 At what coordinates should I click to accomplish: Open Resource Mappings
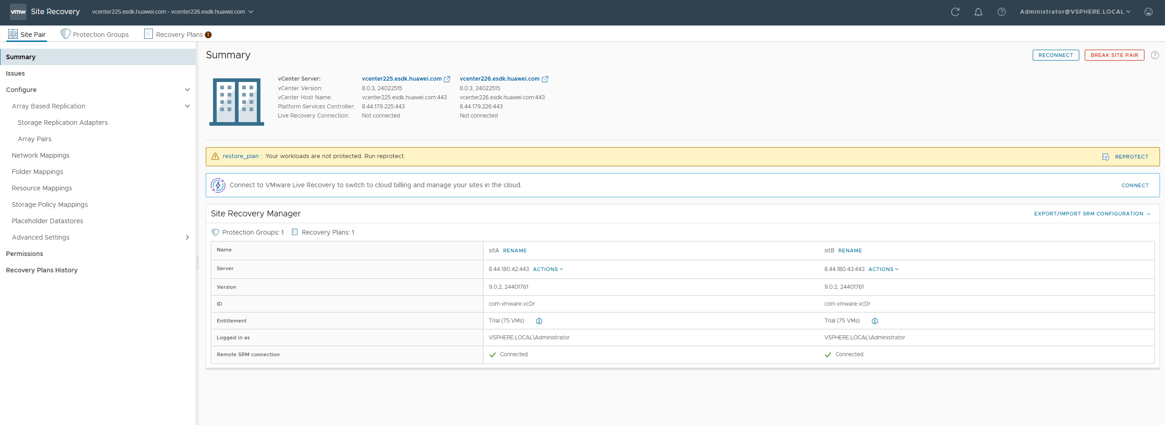click(42, 188)
